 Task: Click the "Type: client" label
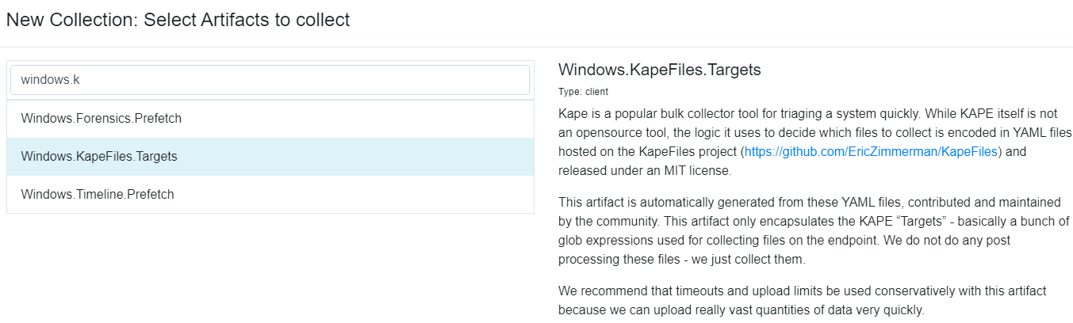pos(583,92)
